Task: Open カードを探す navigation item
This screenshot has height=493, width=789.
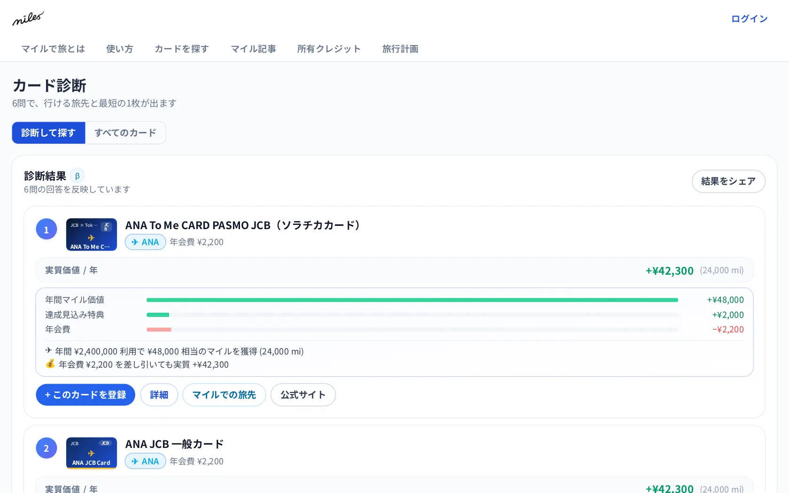Action: (x=182, y=49)
